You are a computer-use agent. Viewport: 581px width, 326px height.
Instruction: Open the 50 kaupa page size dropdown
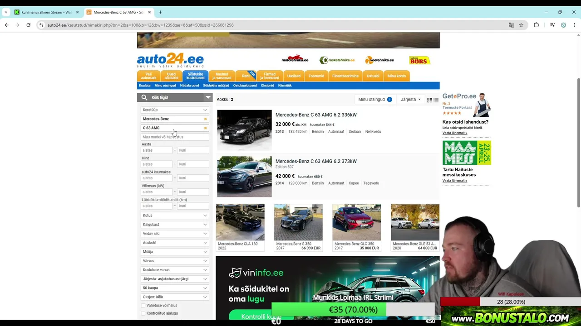175,288
